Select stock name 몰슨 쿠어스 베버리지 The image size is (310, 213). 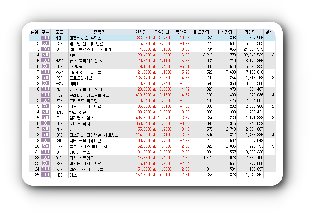coord(88,146)
